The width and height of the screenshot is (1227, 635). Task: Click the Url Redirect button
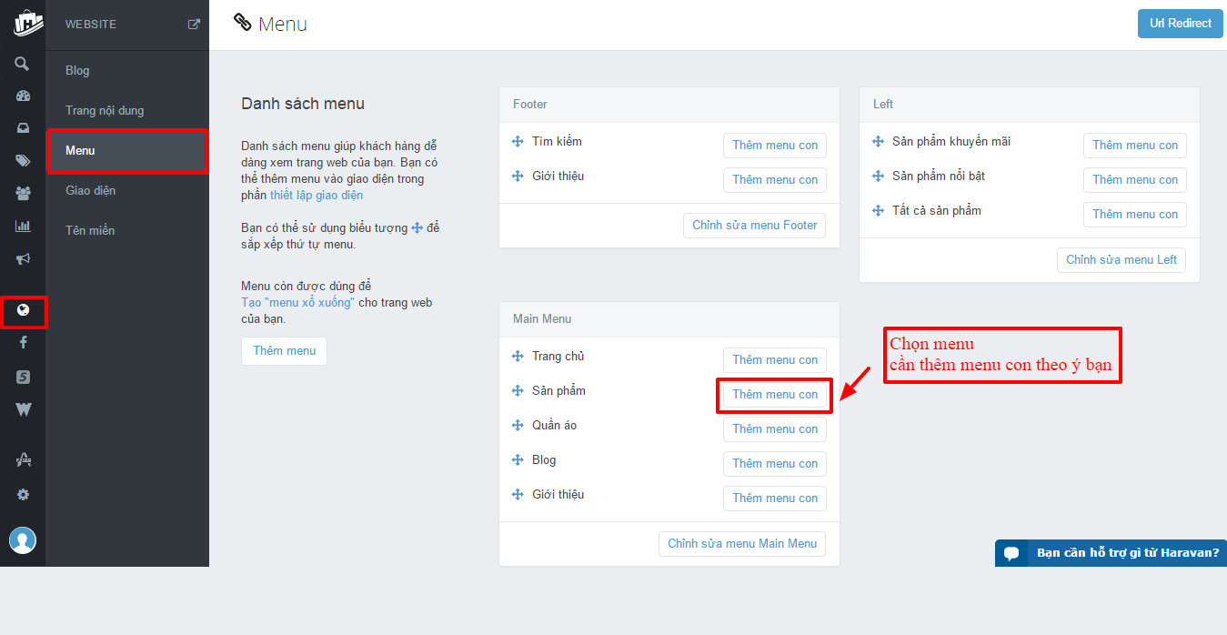click(1180, 24)
